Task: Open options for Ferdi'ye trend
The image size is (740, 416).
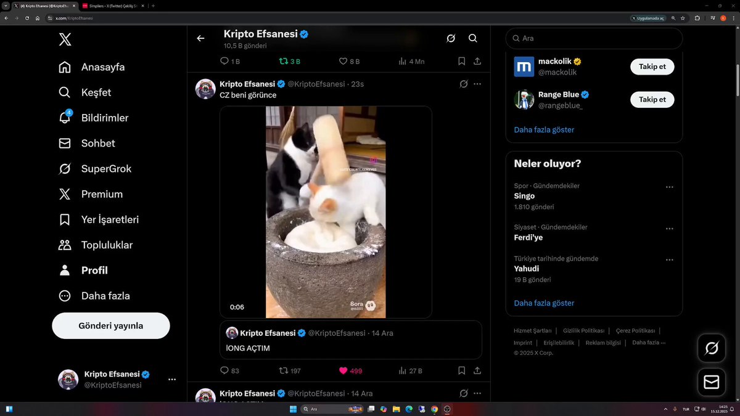Action: click(x=670, y=229)
